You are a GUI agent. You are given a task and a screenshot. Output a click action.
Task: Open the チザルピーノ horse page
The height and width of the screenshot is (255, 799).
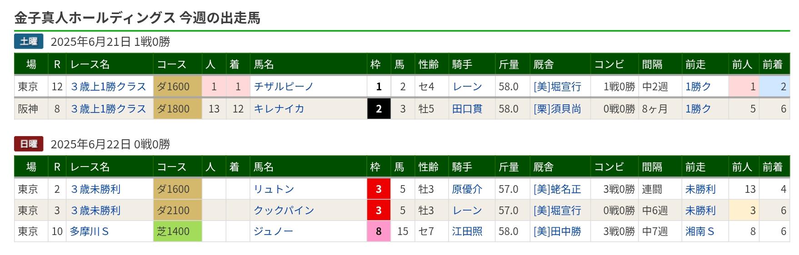click(x=284, y=87)
